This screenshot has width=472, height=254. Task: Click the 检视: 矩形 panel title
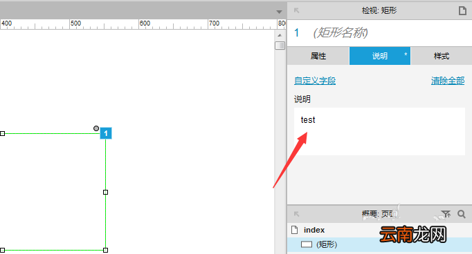[379, 11]
